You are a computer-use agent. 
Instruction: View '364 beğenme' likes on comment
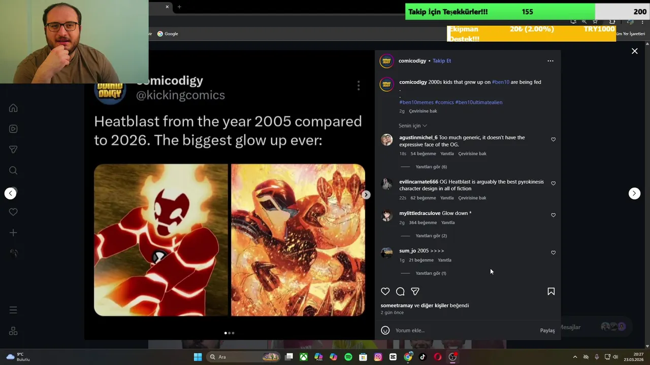[423, 223]
